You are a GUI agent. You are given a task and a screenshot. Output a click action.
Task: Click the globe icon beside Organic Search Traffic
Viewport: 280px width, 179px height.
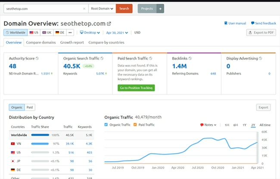coord(102,58)
